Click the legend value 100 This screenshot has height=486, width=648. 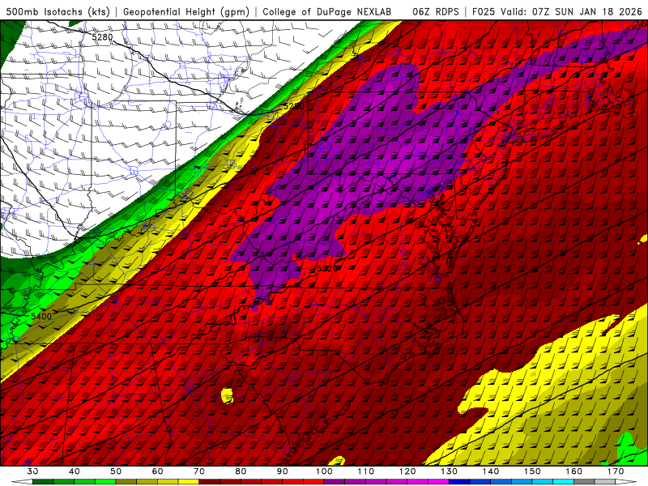point(324,471)
